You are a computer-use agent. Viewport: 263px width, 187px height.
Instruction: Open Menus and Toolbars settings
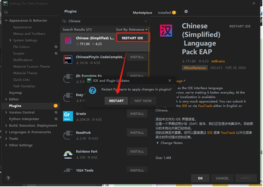click(29, 34)
